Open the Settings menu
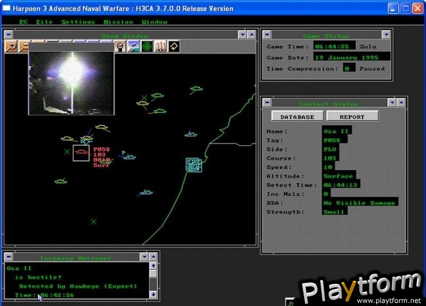 tap(78, 22)
